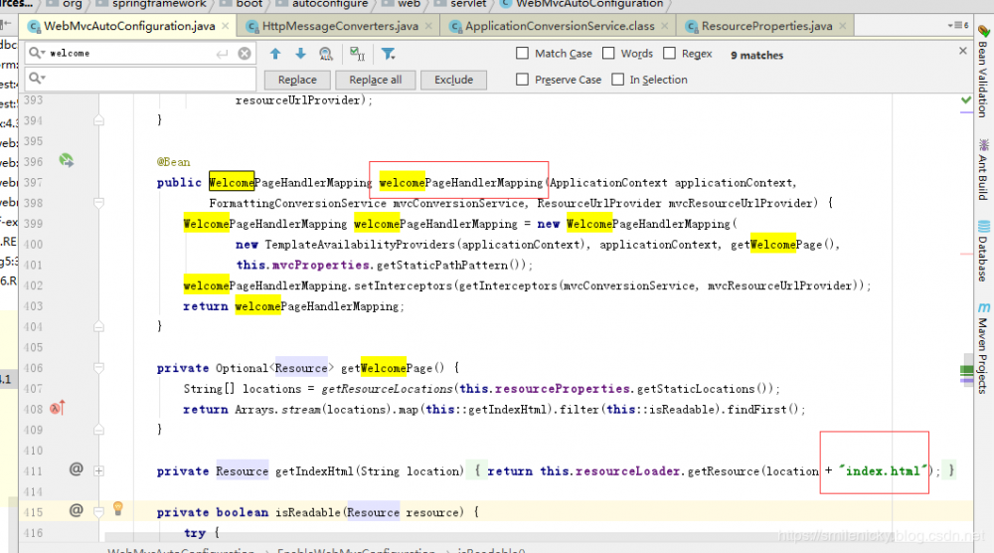Close the ApplicationConversionService.class tab
This screenshot has width=994, height=553.
coord(664,26)
